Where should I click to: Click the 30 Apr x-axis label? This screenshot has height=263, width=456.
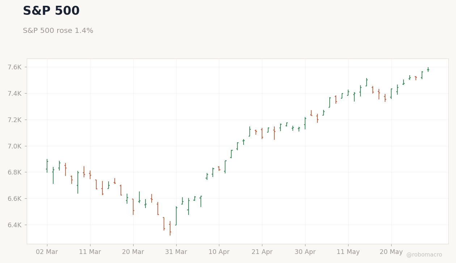(305, 252)
